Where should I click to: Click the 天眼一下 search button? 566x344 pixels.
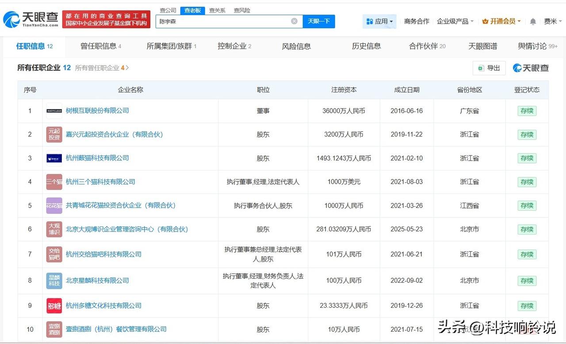click(319, 21)
